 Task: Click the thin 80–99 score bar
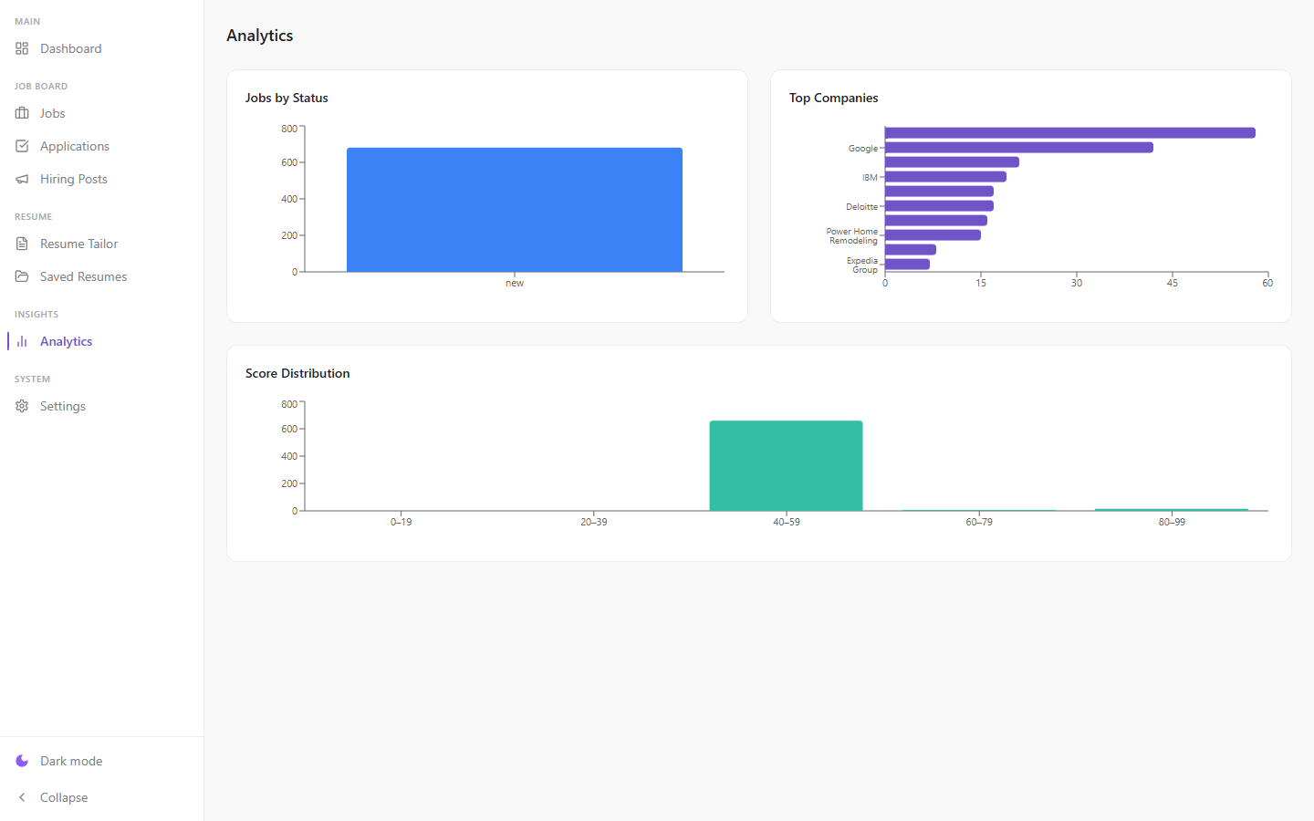pyautogui.click(x=1172, y=510)
